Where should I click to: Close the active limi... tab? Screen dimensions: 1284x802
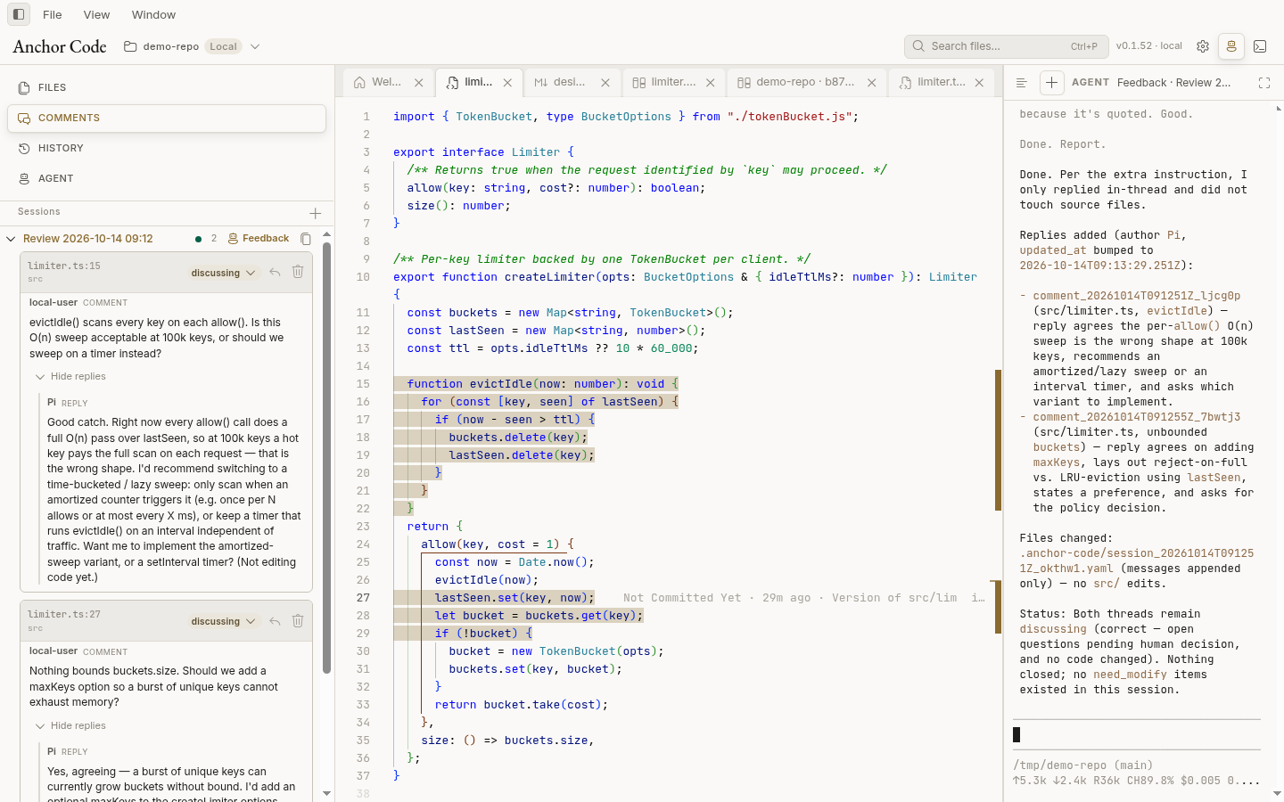point(507,82)
